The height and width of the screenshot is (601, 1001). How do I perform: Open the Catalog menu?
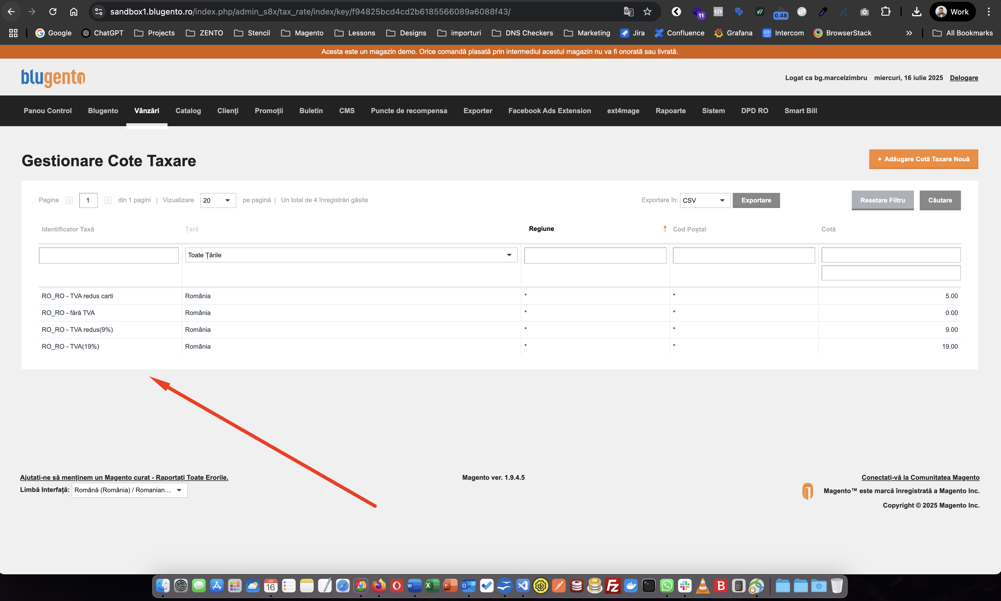click(x=188, y=111)
